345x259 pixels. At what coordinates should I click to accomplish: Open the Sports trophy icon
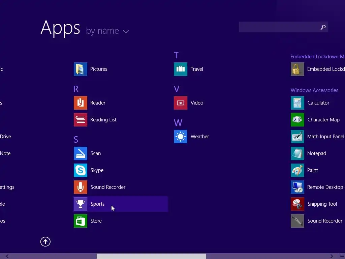(x=80, y=204)
